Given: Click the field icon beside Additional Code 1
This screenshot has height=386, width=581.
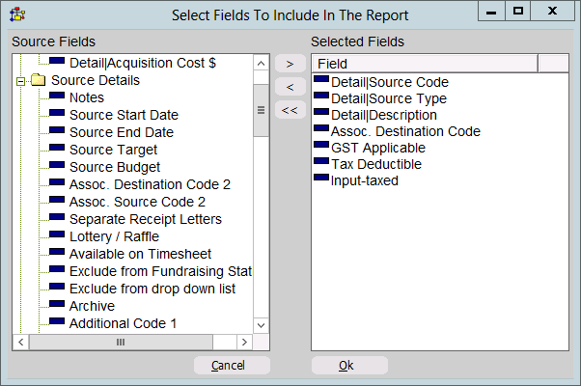Looking at the screenshot, I should point(57,321).
